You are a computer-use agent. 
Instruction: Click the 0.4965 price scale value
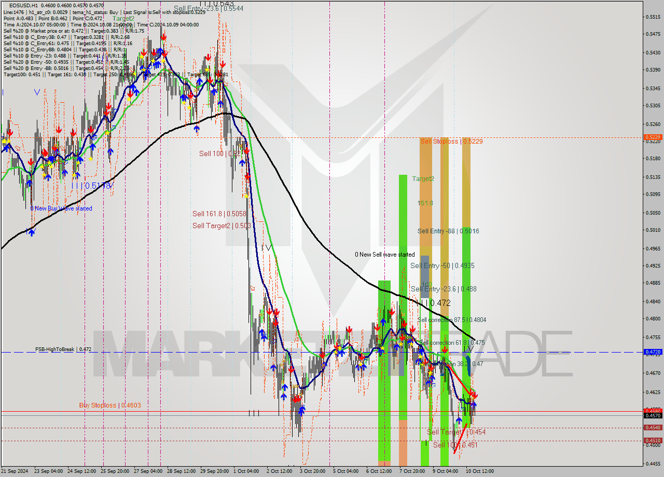(653, 249)
